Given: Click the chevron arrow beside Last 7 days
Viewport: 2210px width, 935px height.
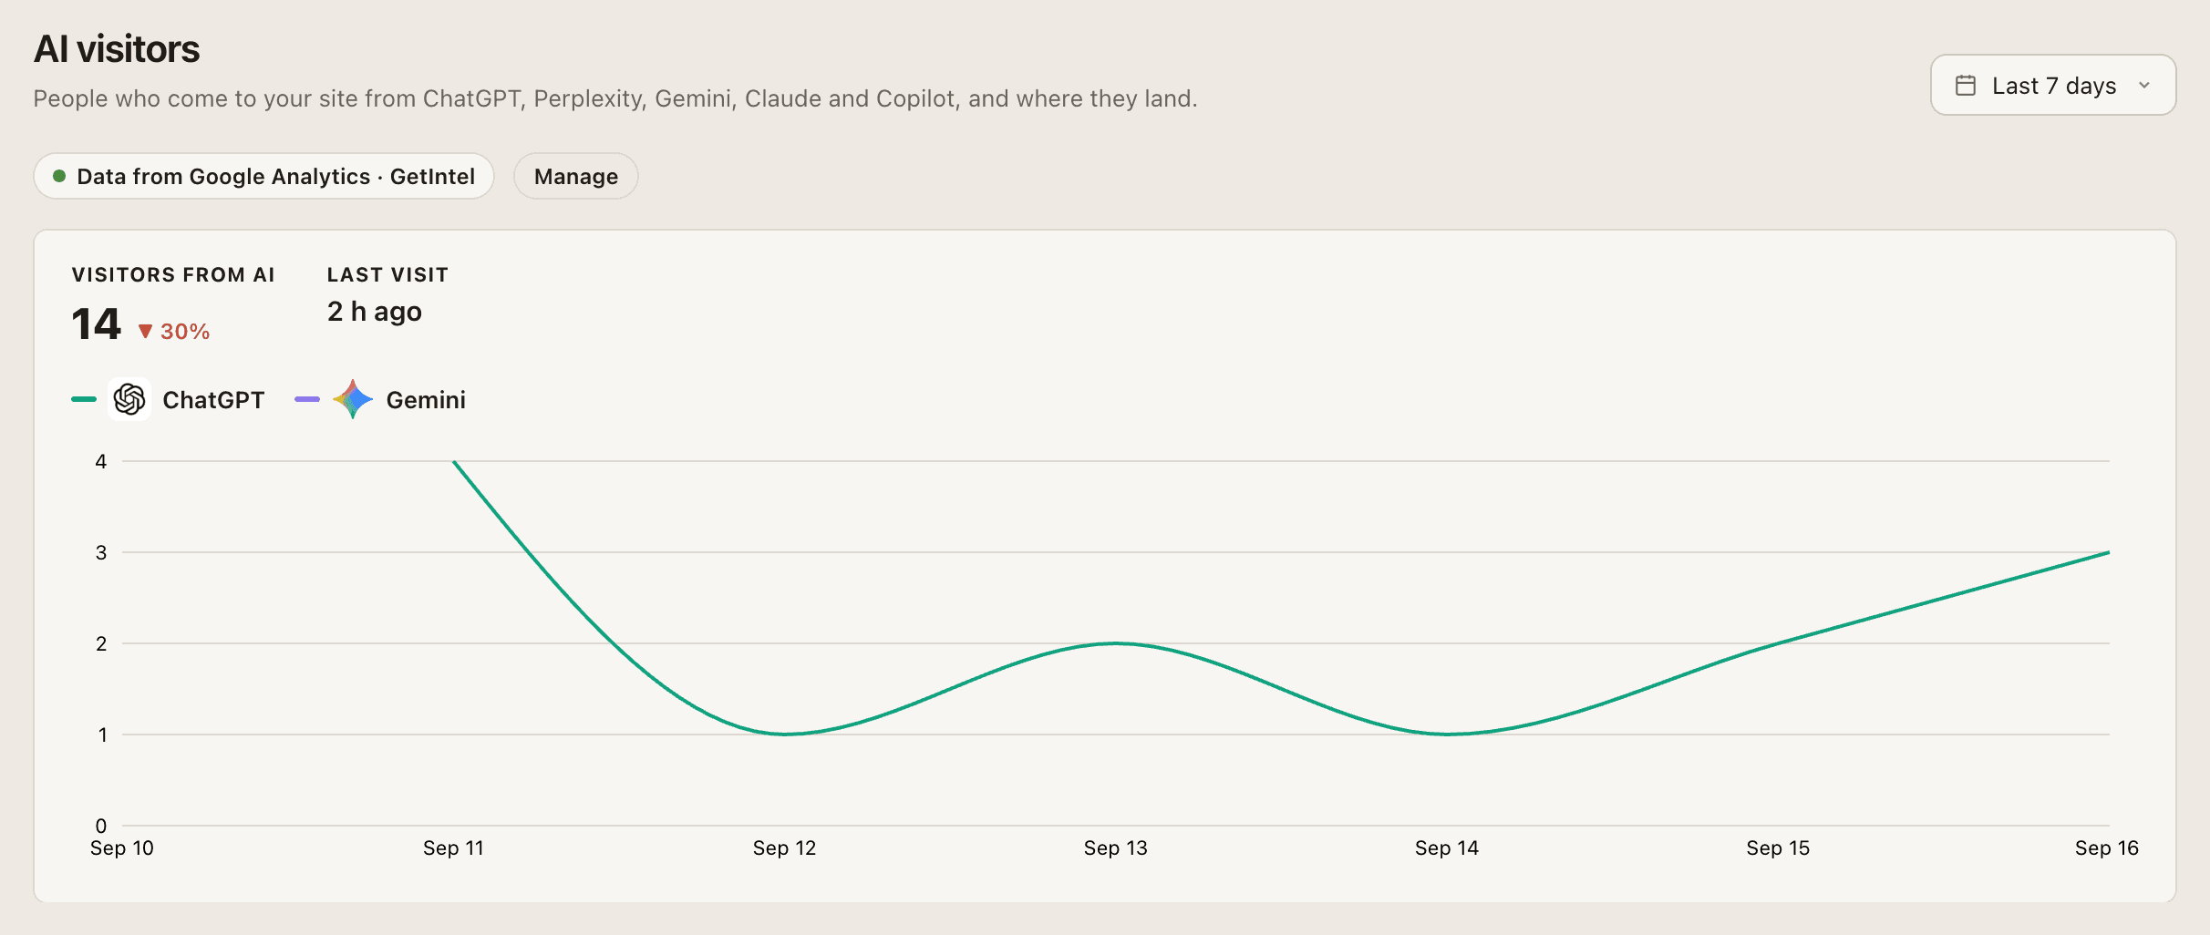Looking at the screenshot, I should coord(2144,86).
